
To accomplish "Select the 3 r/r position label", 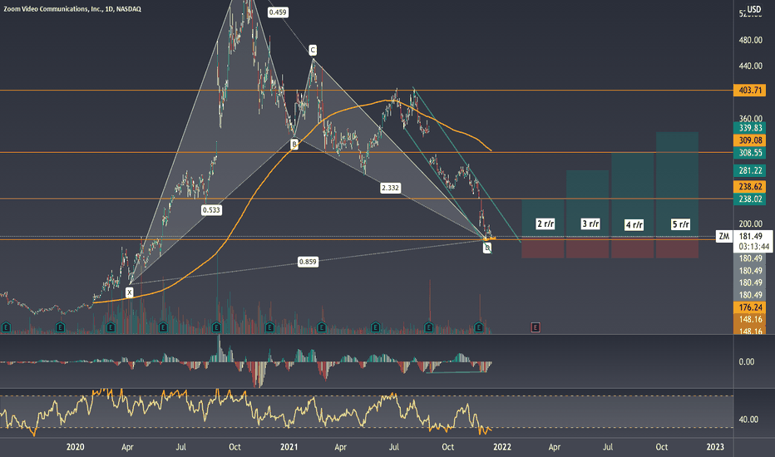I will [x=590, y=224].
